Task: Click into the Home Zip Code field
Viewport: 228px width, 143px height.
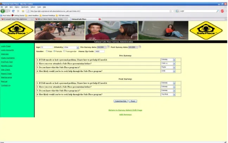Action: [100, 51]
